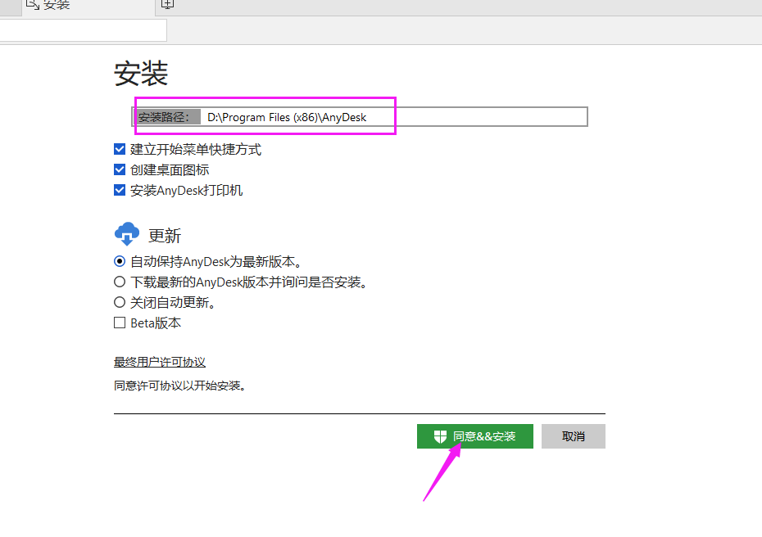Click the 取消 button
Screen dimensions: 762x537
click(574, 436)
